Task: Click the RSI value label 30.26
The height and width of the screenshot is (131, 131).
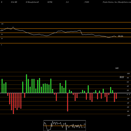Action: pos(121,36)
